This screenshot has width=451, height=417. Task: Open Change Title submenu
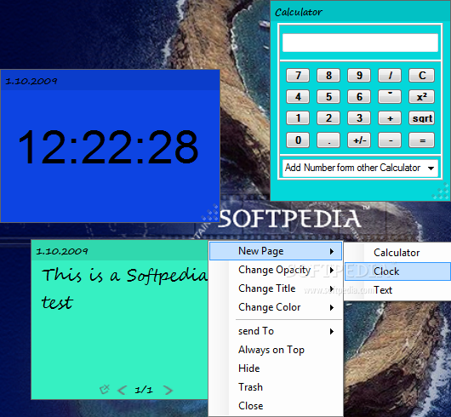click(276, 288)
